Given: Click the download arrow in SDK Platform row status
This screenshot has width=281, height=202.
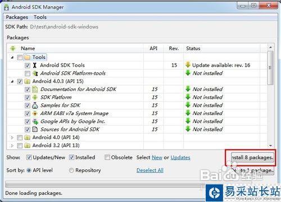Looking at the screenshot, I should tap(188, 97).
